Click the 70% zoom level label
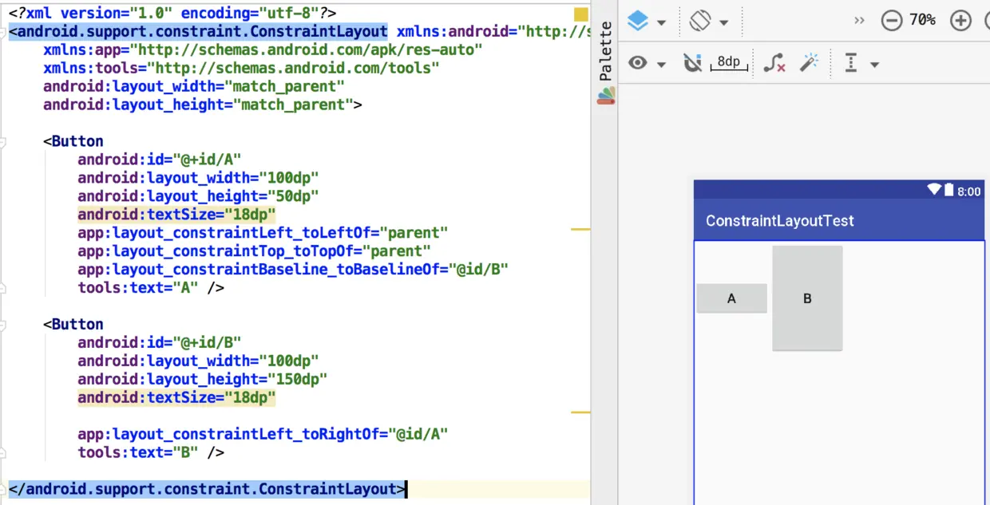 pyautogui.click(x=922, y=20)
